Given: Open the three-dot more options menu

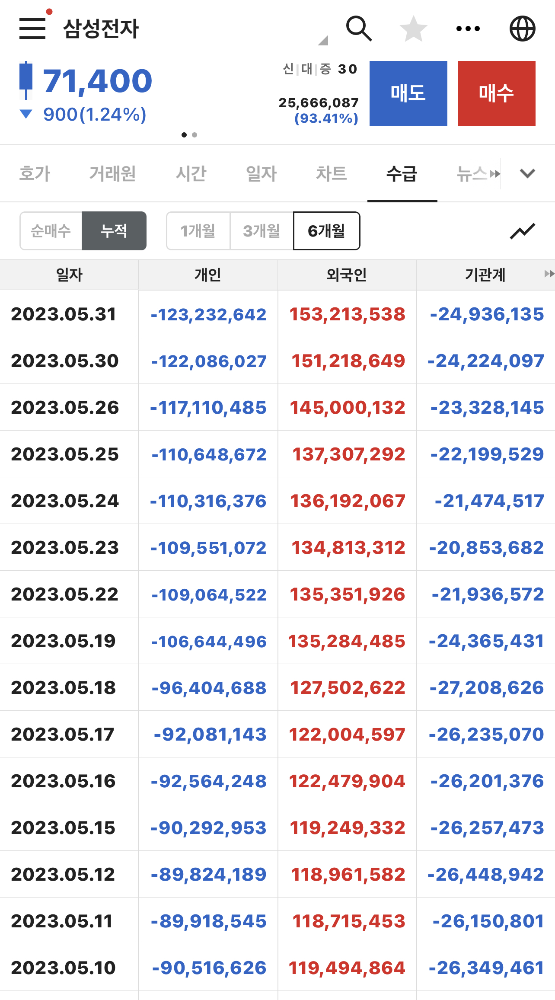Looking at the screenshot, I should tap(468, 29).
